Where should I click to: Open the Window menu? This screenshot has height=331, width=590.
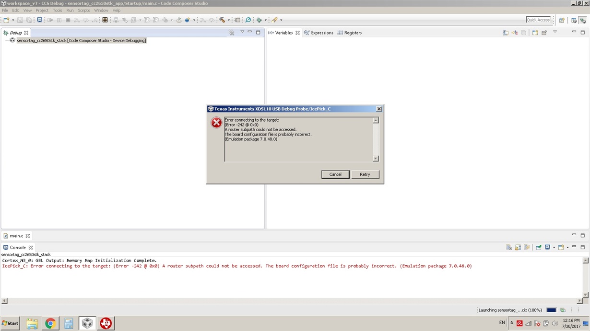tap(101, 10)
